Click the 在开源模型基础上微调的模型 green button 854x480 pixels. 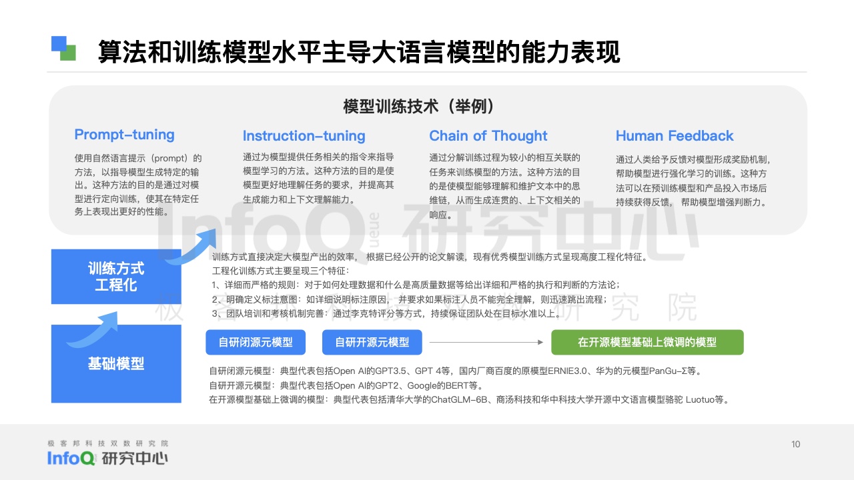(x=647, y=342)
